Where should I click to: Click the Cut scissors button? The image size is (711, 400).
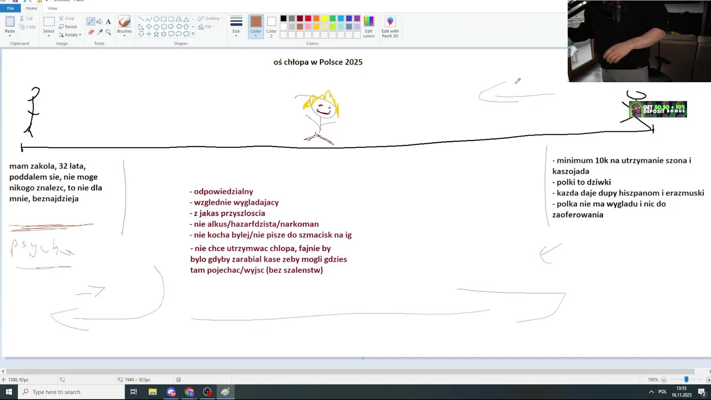point(27,18)
